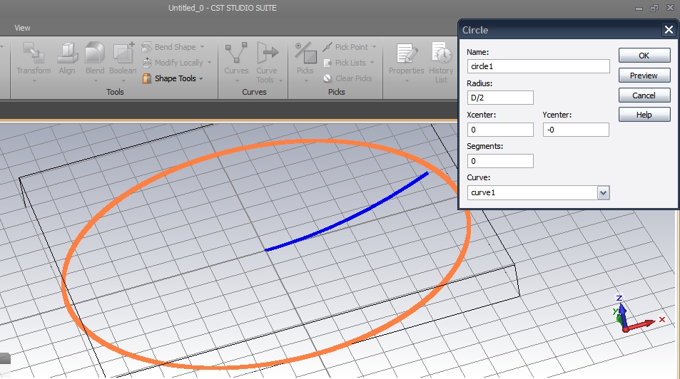This screenshot has height=379, width=680.
Task: Click the Cancel button in Circle dialog
Action: [644, 95]
